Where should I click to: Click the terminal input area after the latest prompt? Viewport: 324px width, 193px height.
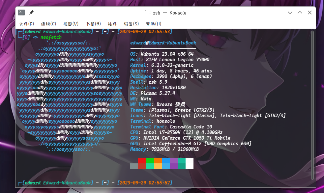tap(198, 183)
